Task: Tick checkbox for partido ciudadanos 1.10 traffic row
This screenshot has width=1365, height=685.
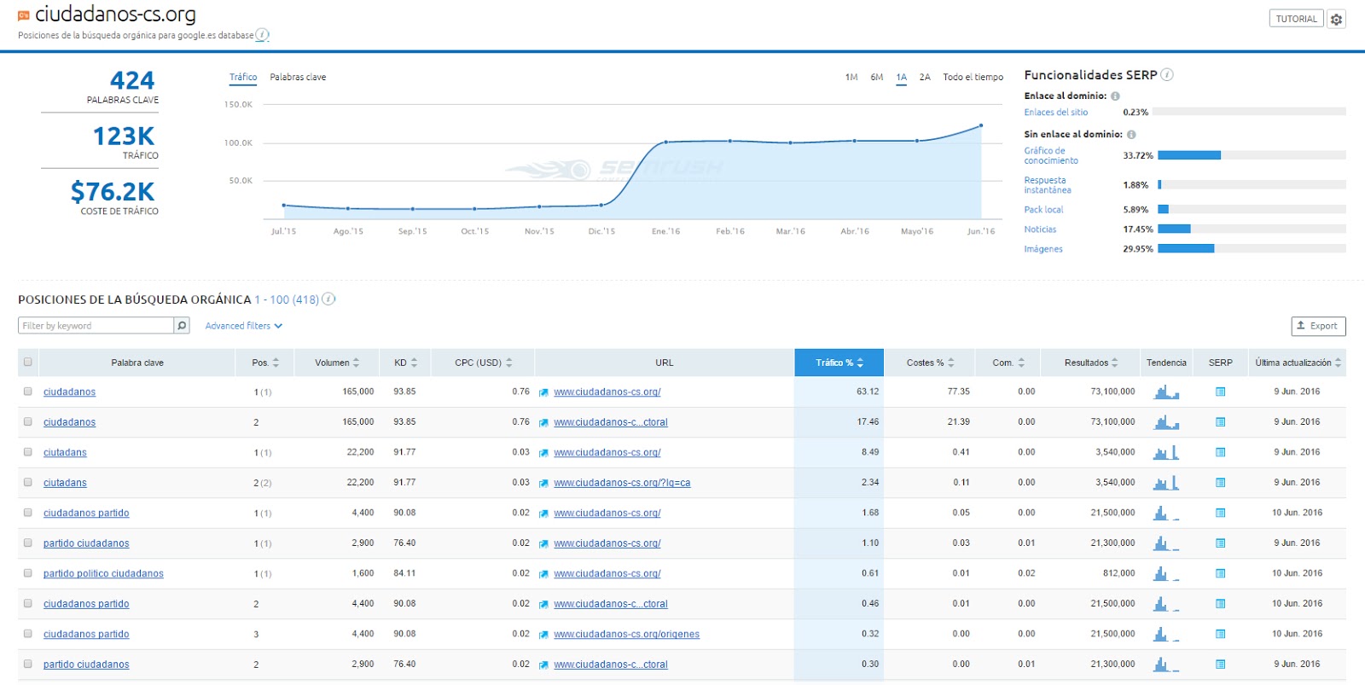Action: click(x=28, y=543)
